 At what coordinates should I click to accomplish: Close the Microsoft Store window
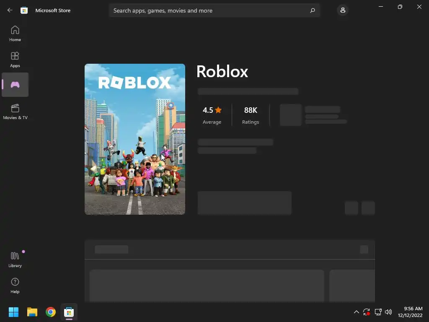pos(419,7)
